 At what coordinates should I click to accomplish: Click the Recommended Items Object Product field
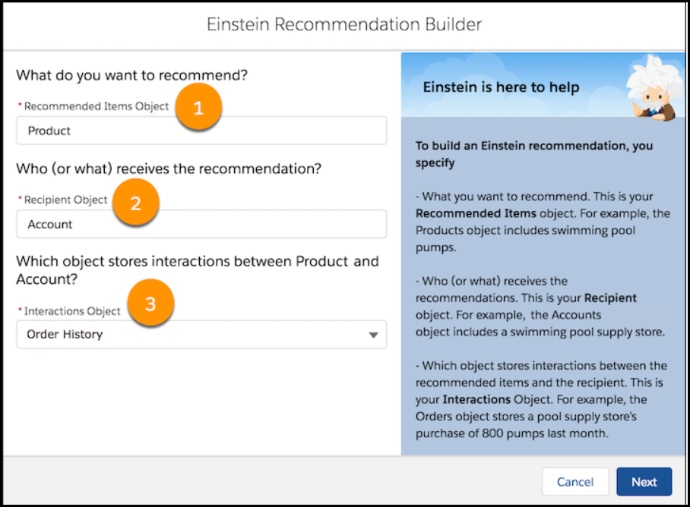click(201, 131)
